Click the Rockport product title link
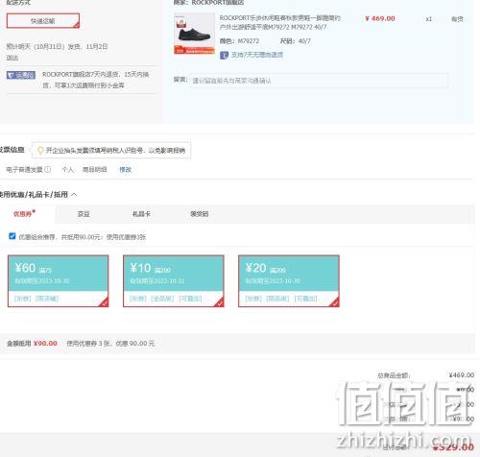The width and height of the screenshot is (480, 457). [x=279, y=22]
